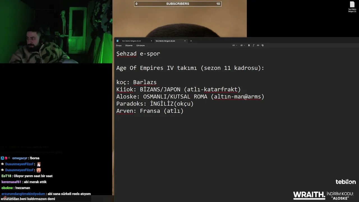Click the Notepad app icon in title bar
Viewport: 359px width, 202px height.
click(x=118, y=41)
